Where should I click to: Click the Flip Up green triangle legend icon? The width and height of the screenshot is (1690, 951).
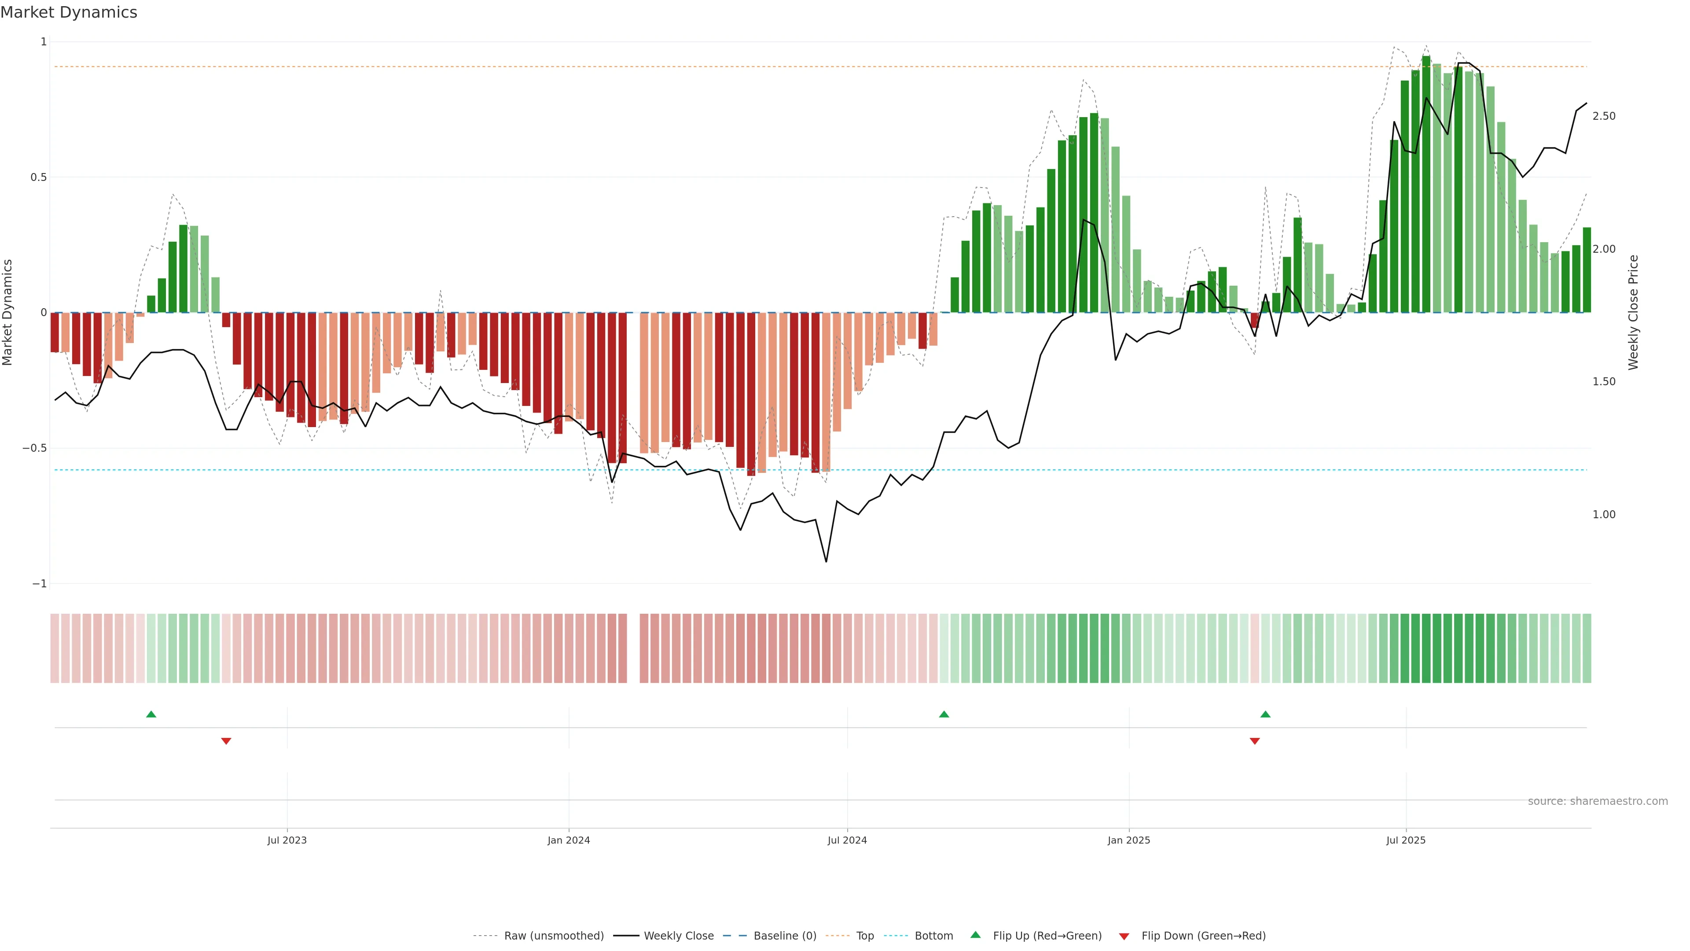click(x=975, y=935)
